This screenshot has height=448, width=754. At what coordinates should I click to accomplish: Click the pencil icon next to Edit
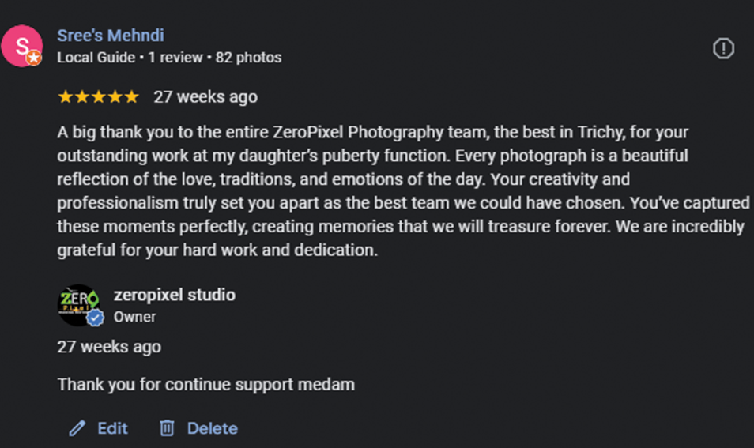click(x=77, y=428)
